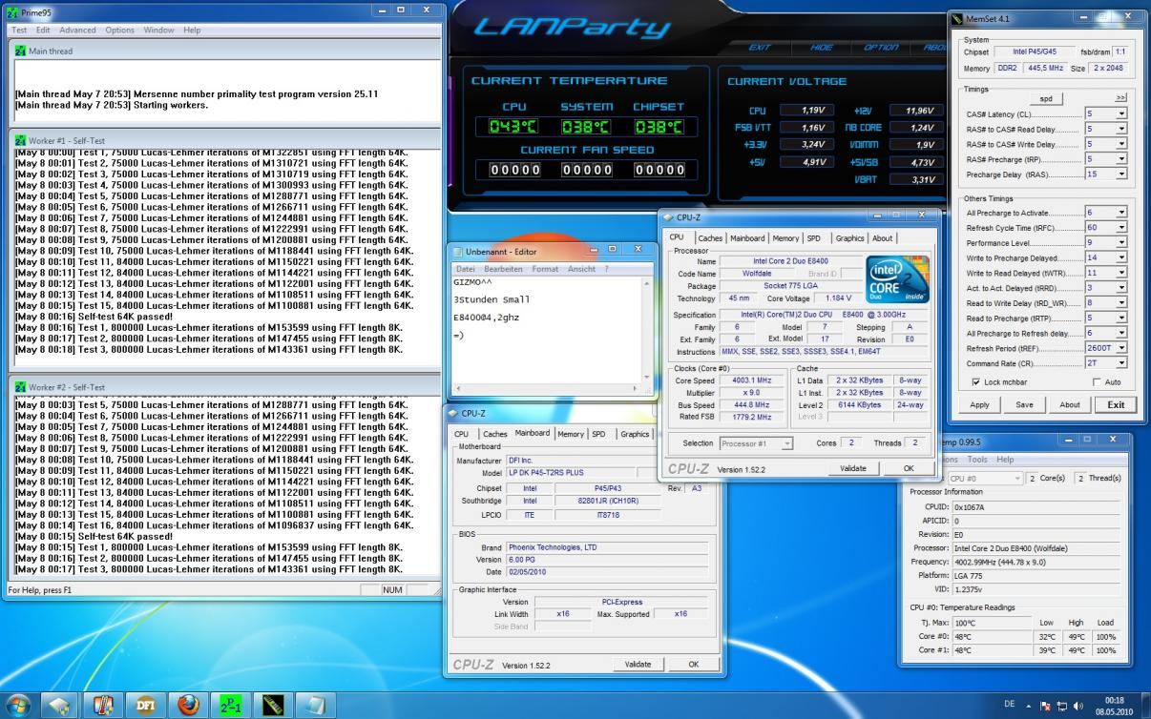Open the Prime95 taskbar icon

[230, 705]
